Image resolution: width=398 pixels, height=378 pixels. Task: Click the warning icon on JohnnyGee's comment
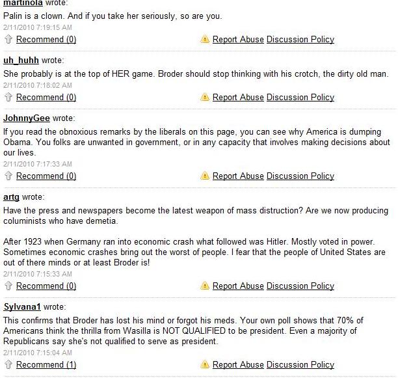click(205, 176)
